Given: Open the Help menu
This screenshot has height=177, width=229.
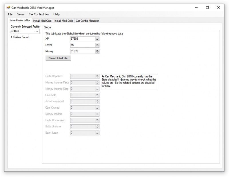Looking at the screenshot, I should pos(57,14).
